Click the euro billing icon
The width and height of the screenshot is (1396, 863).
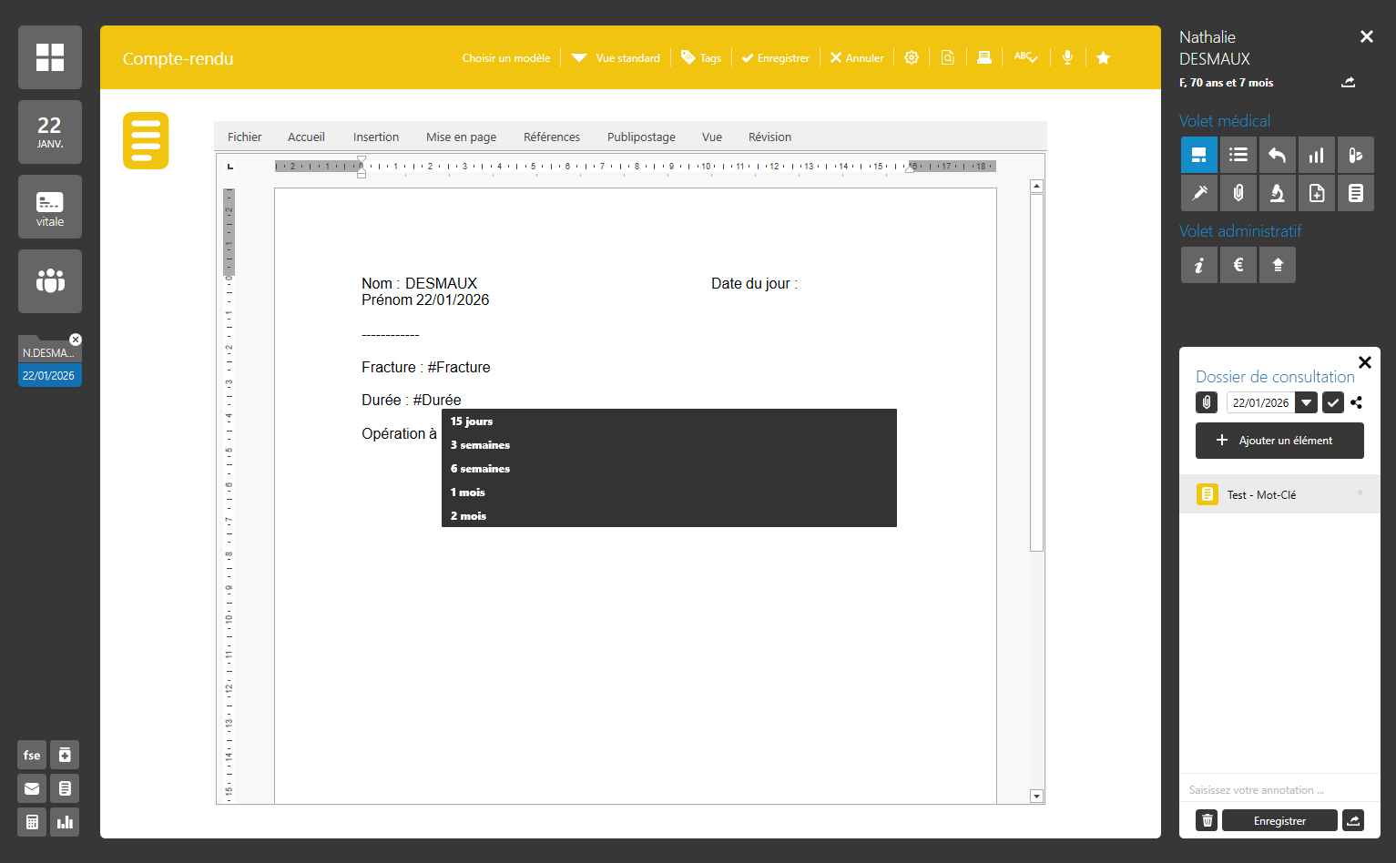coord(1238,265)
